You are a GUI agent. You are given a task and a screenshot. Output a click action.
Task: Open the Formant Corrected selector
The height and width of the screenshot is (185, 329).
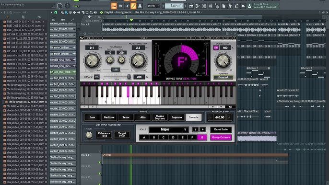223,77
